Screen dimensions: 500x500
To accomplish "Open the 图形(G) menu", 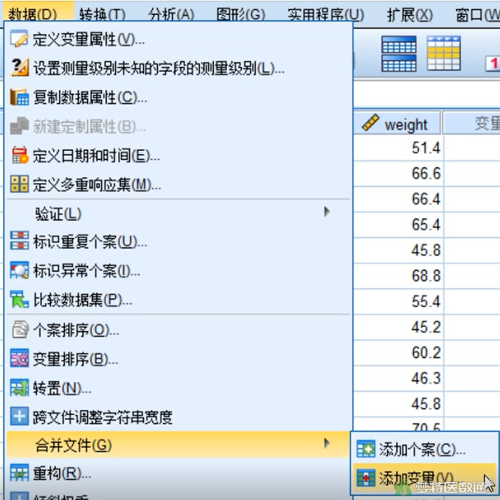I will 241,14.
